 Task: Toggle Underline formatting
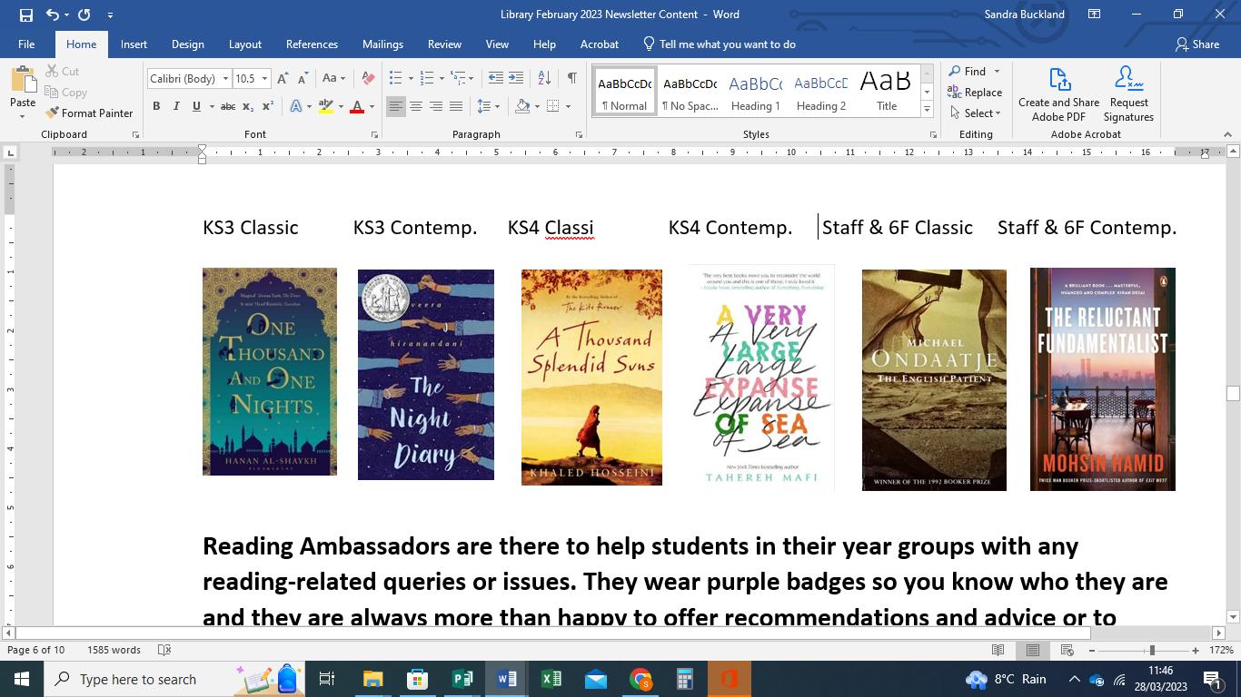tap(196, 106)
